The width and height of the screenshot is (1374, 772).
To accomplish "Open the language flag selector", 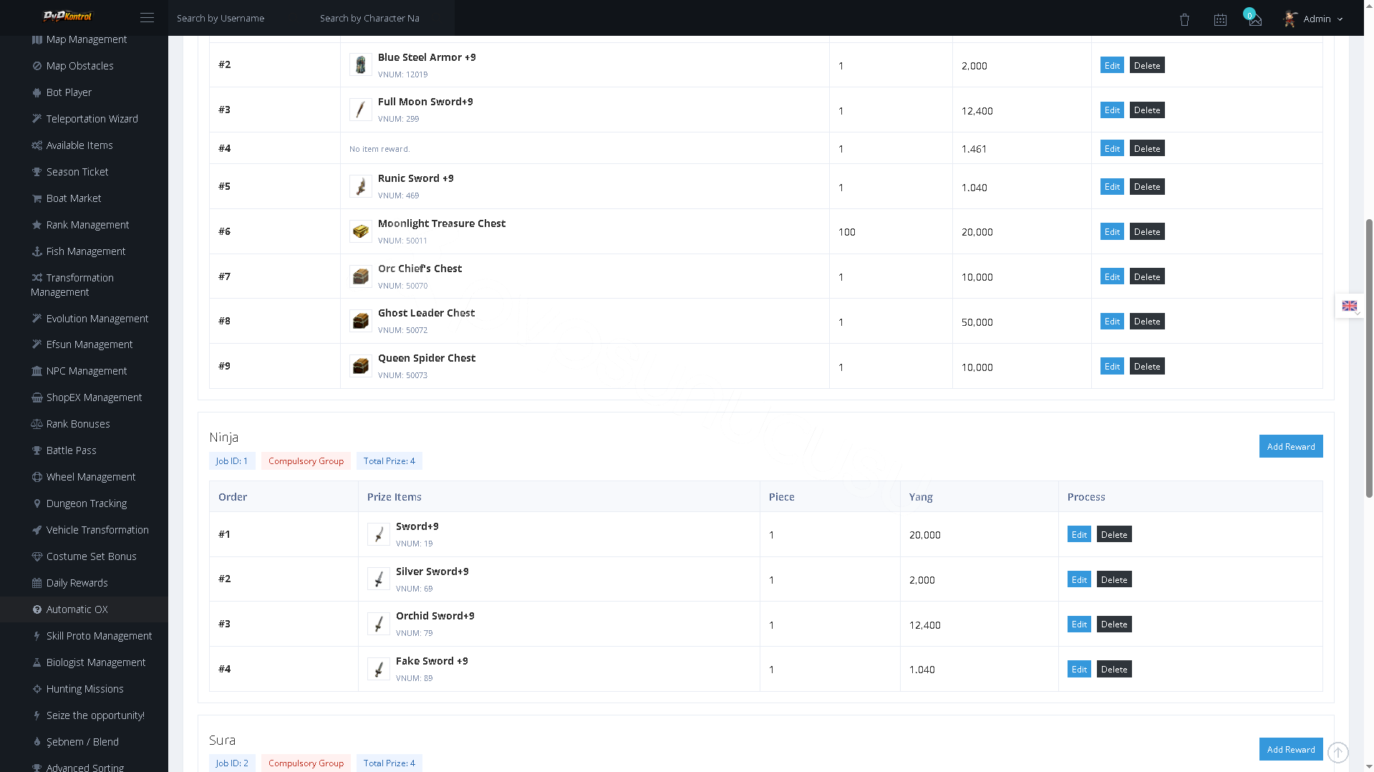I will pos(1350,306).
